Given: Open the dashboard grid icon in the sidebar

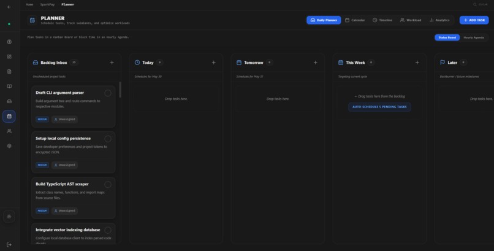Looking at the screenshot, I should [9, 56].
